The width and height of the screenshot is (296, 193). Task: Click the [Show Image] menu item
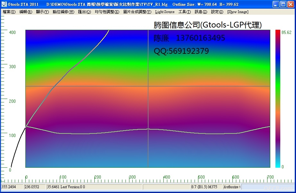pos(238,12)
